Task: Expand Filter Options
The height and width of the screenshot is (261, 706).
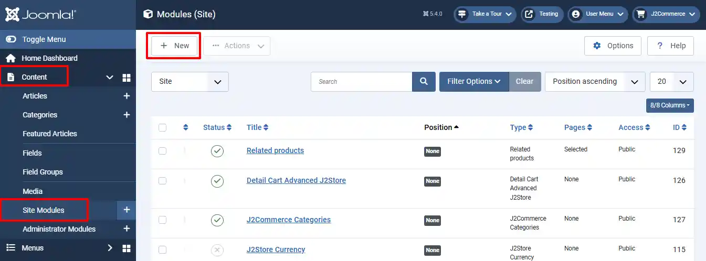Action: (x=474, y=81)
